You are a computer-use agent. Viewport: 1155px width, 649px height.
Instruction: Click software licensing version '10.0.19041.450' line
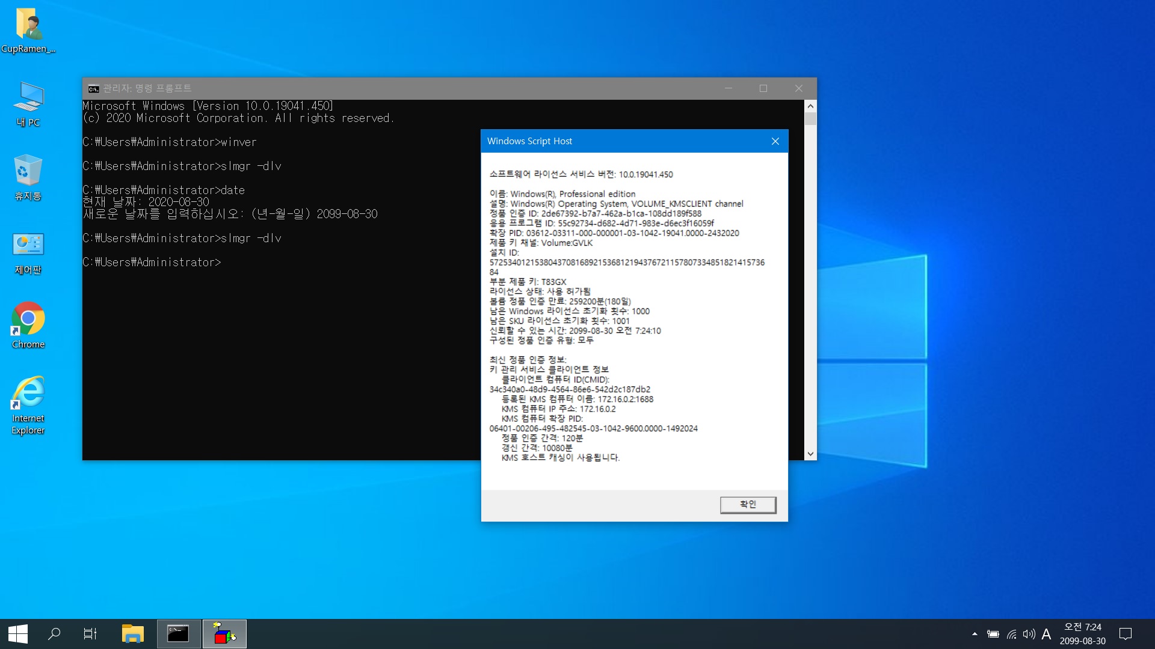point(581,174)
